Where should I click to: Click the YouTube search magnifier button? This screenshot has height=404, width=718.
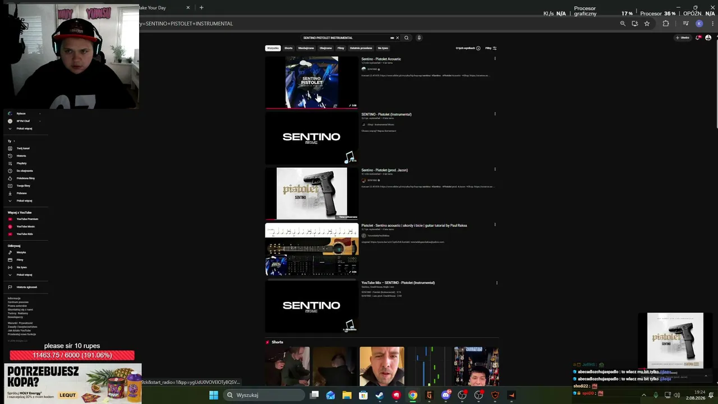(407, 38)
